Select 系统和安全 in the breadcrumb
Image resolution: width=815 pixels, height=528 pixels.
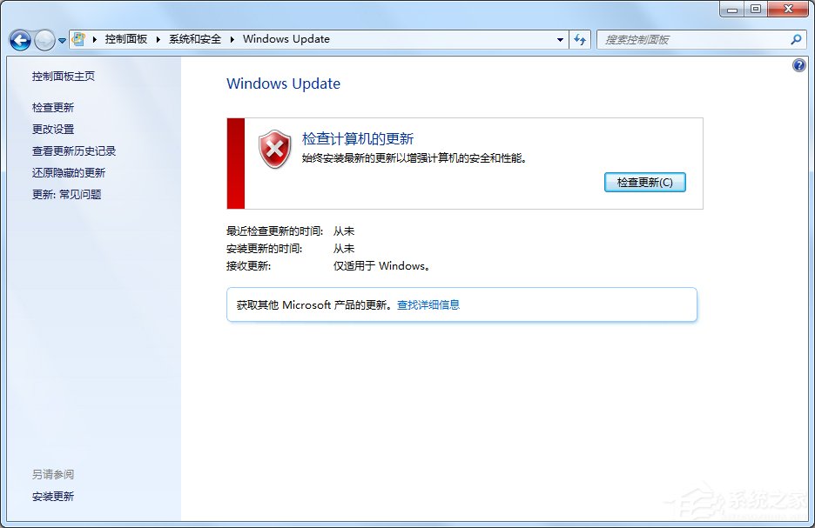196,39
